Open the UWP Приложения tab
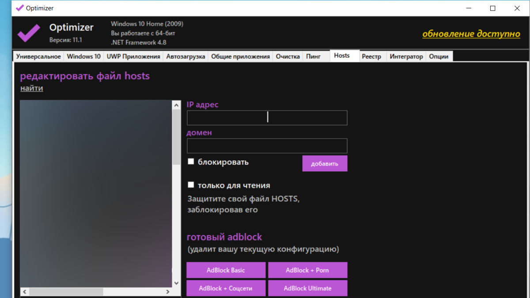The height and width of the screenshot is (298, 530). coord(133,57)
